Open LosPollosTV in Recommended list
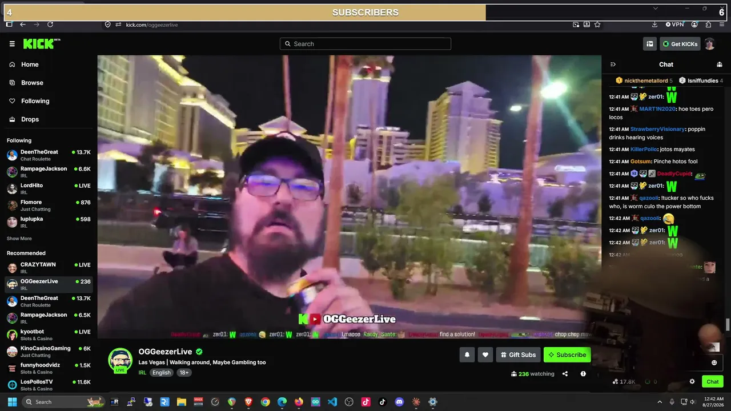 [x=49, y=385]
